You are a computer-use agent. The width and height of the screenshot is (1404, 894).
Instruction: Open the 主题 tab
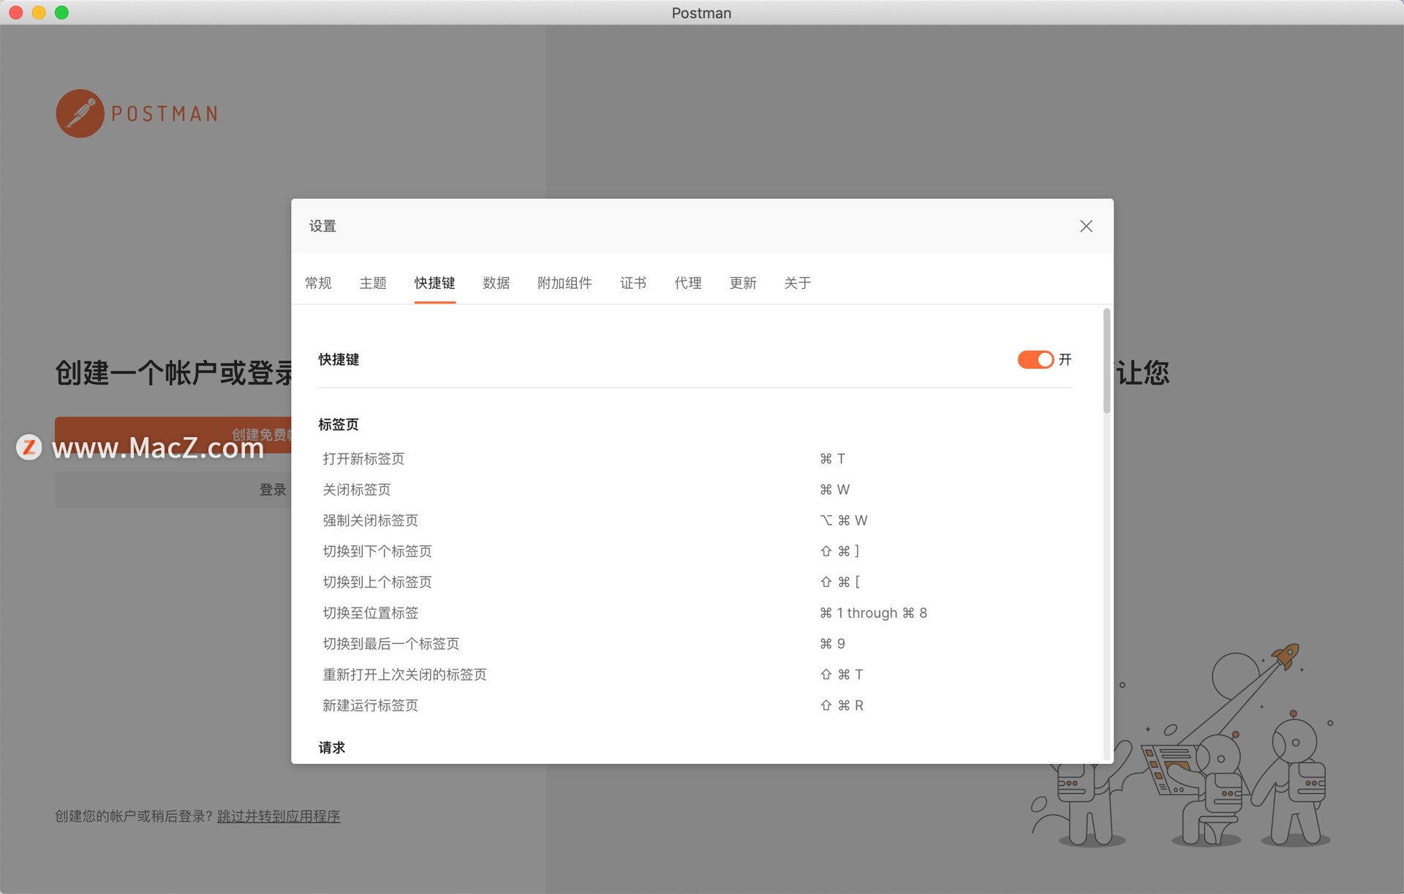[373, 283]
